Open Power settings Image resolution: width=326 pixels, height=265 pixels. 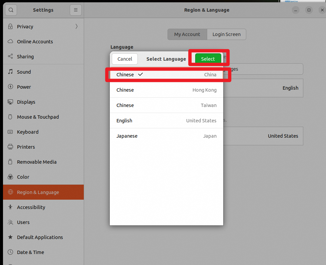point(43,87)
